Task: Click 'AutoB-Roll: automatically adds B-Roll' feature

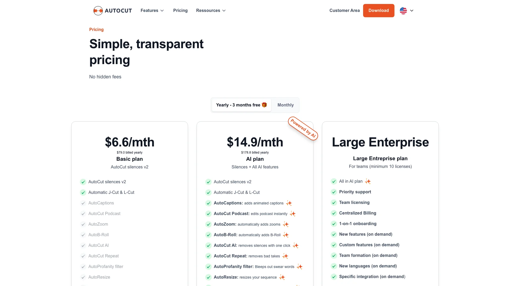Action: tap(247, 235)
